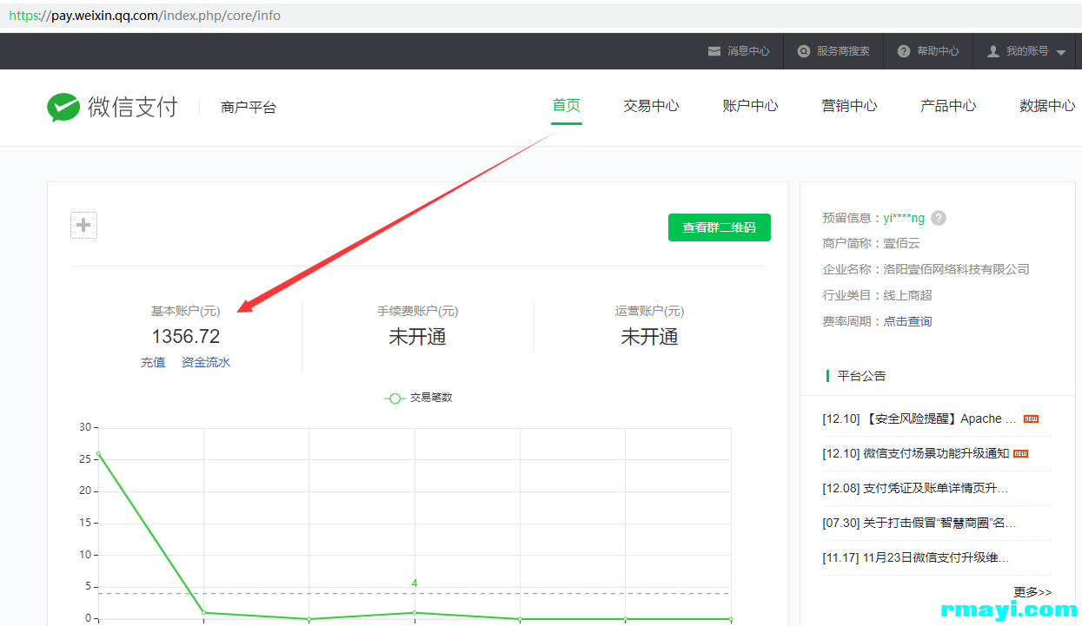
Task: Toggle the 交易笔数 chart legend marker
Action: [x=395, y=398]
